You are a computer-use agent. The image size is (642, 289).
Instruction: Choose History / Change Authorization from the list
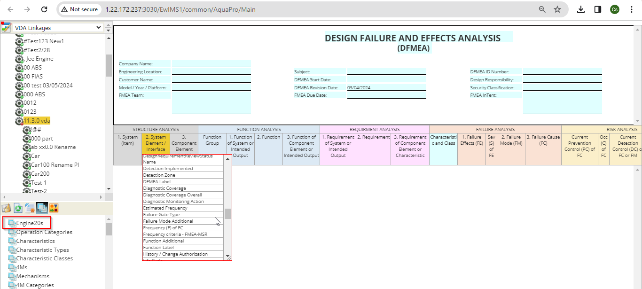point(183,254)
